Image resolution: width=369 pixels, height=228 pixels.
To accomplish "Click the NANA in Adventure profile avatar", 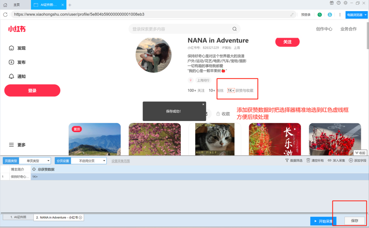I will tap(153, 55).
